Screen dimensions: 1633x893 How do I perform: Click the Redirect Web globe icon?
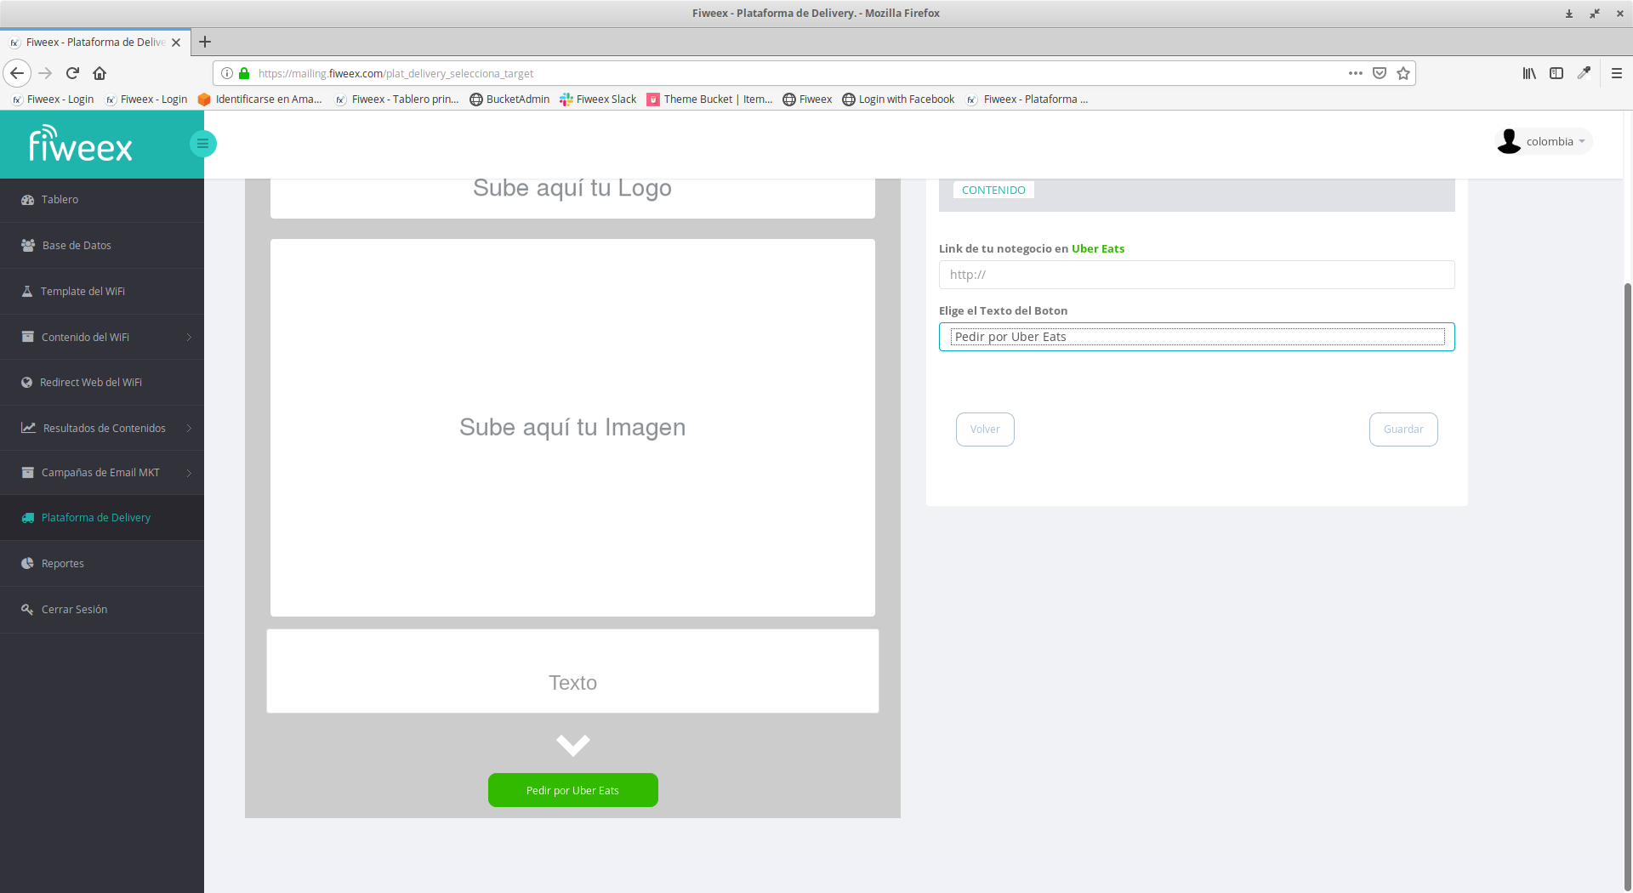coord(27,383)
